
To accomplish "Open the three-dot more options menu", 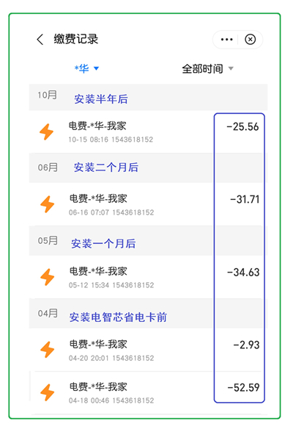I will (x=226, y=40).
